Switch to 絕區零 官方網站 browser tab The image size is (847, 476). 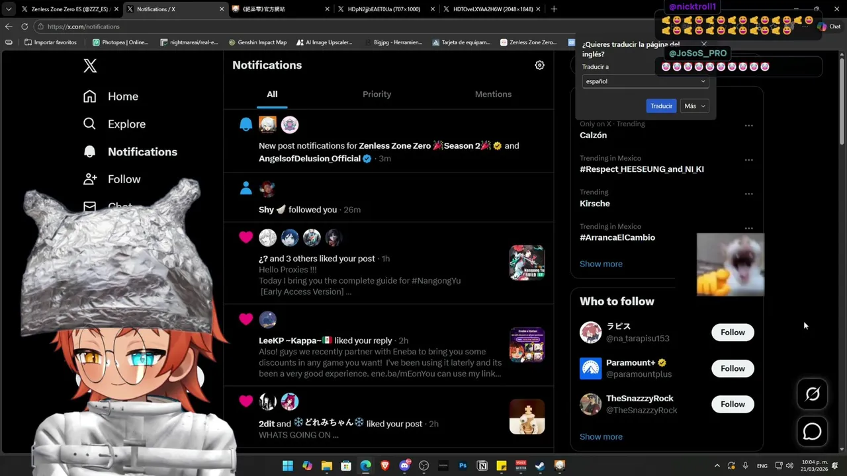pyautogui.click(x=281, y=9)
